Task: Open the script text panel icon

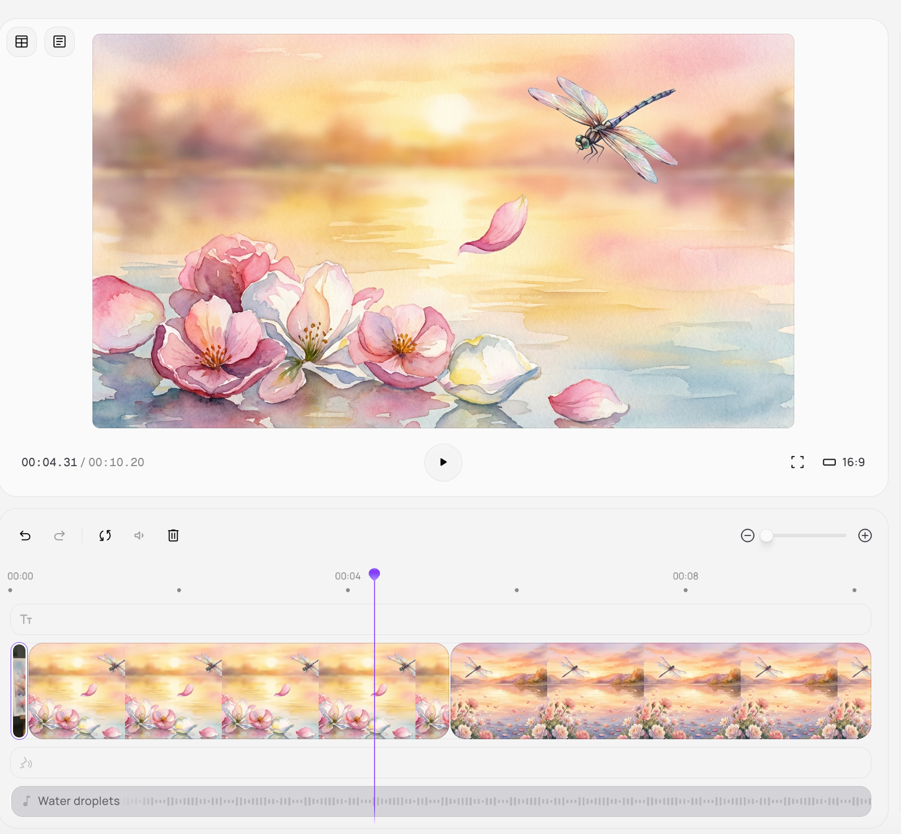Action: [59, 41]
